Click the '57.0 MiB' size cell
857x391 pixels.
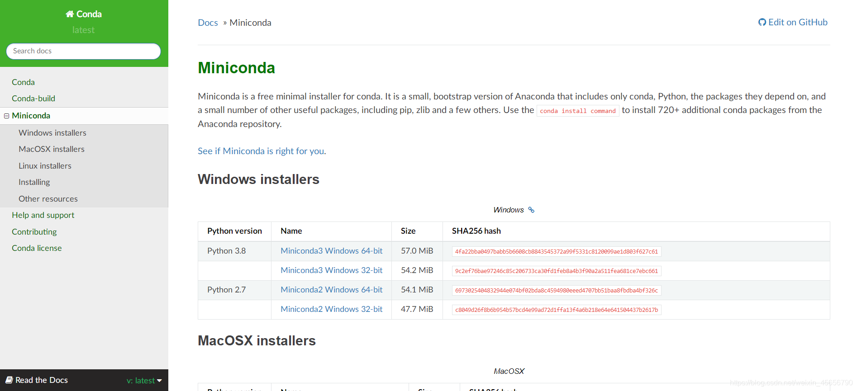tap(417, 251)
